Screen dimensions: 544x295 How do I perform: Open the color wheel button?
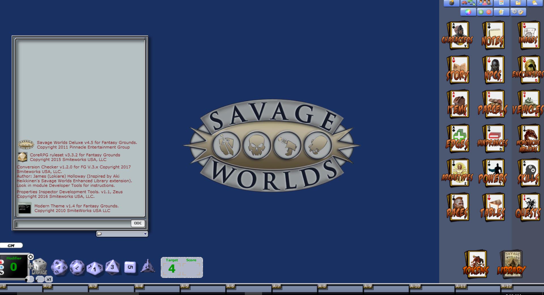[x=468, y=12]
